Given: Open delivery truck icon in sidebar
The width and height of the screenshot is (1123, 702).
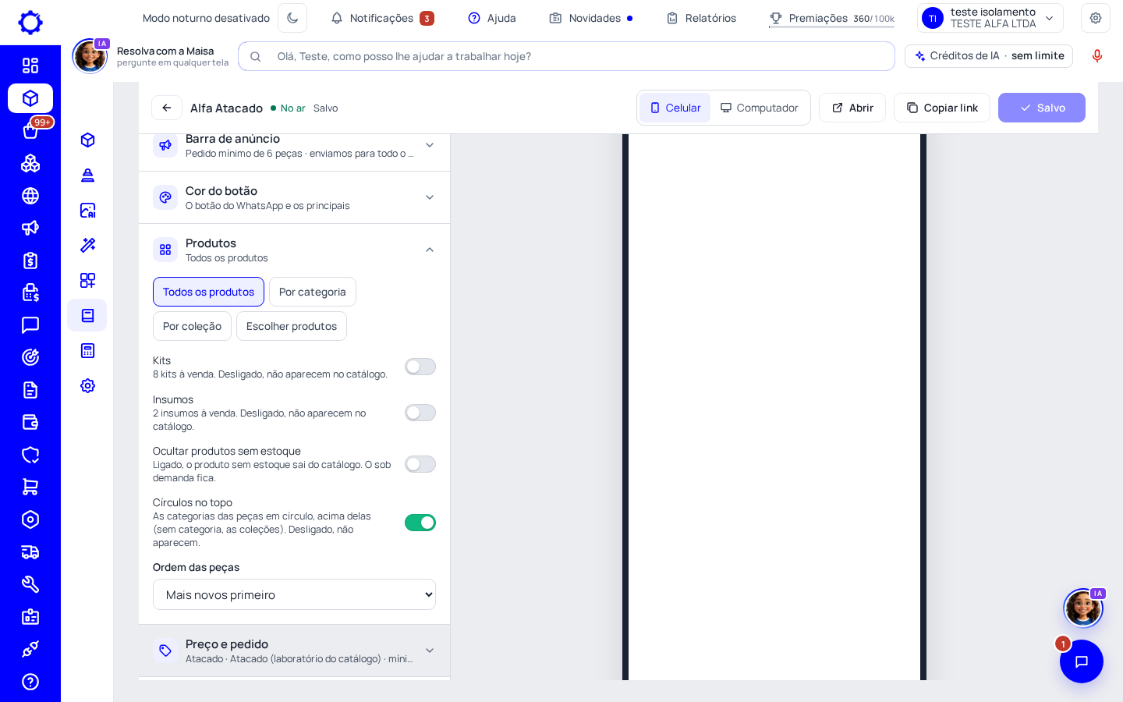Looking at the screenshot, I should [x=30, y=552].
